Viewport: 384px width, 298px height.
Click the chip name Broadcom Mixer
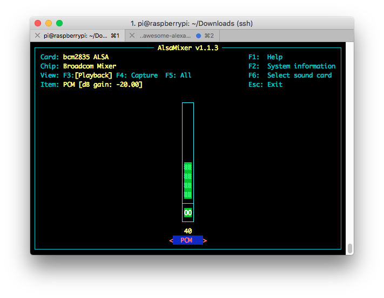90,66
